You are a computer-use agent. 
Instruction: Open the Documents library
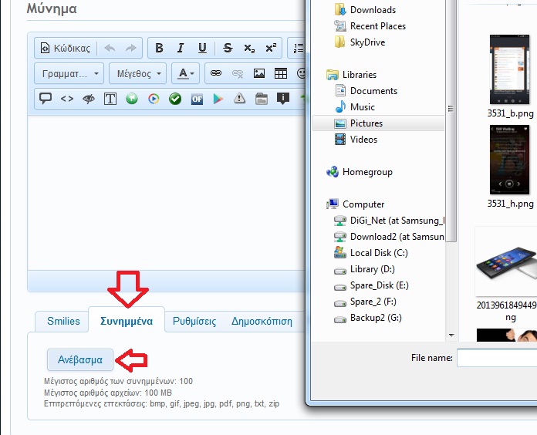point(366,91)
